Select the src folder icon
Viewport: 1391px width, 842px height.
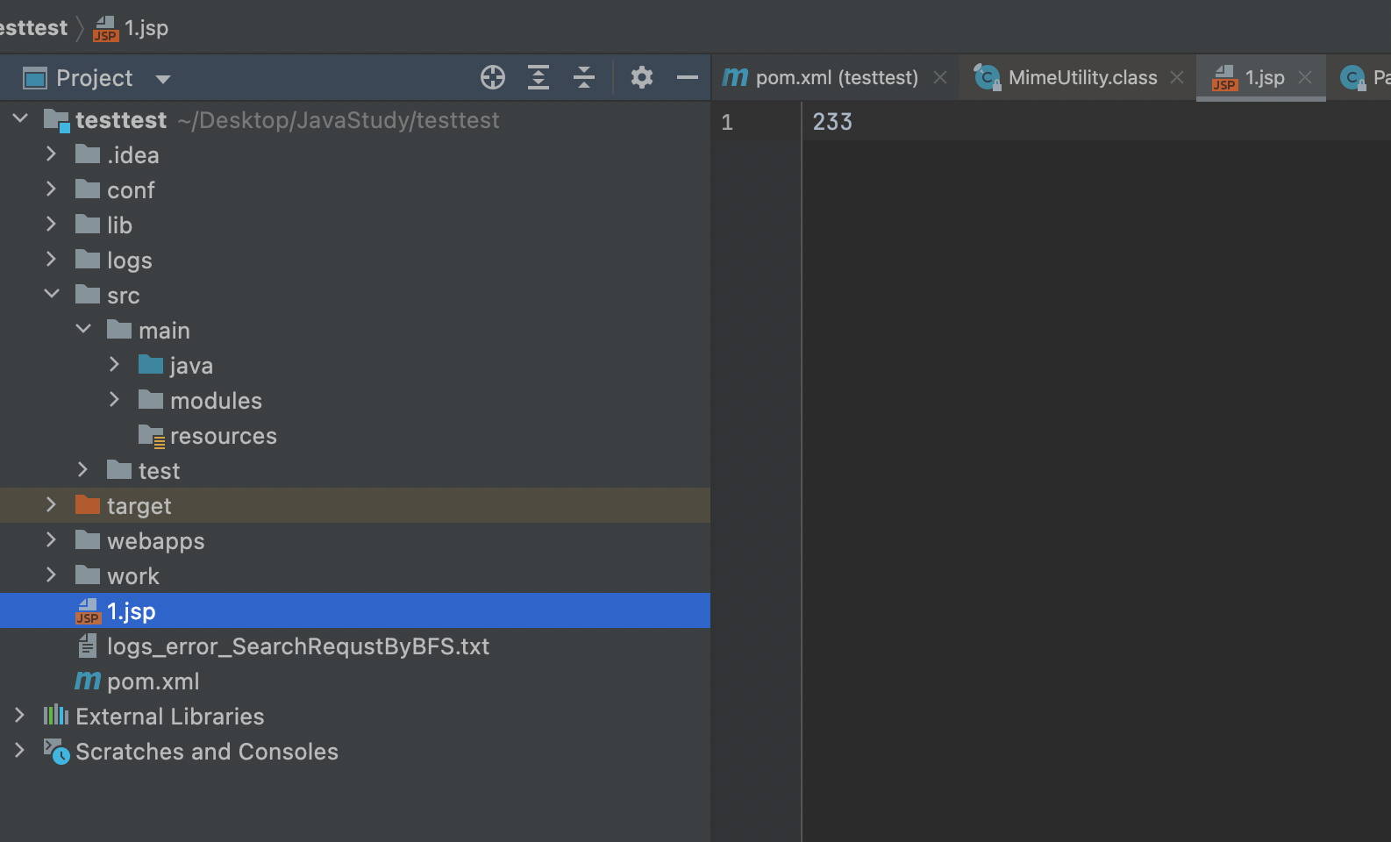tap(88, 295)
